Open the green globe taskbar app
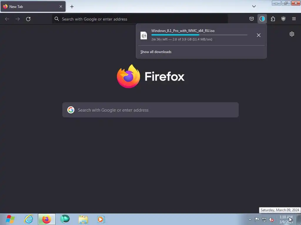 pos(65,219)
